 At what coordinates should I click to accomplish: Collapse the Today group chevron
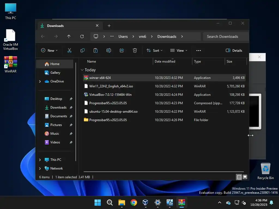[x=82, y=70]
